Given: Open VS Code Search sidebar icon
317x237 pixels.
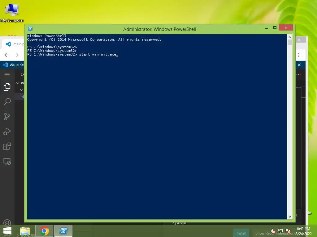Looking at the screenshot, I should [7, 102].
